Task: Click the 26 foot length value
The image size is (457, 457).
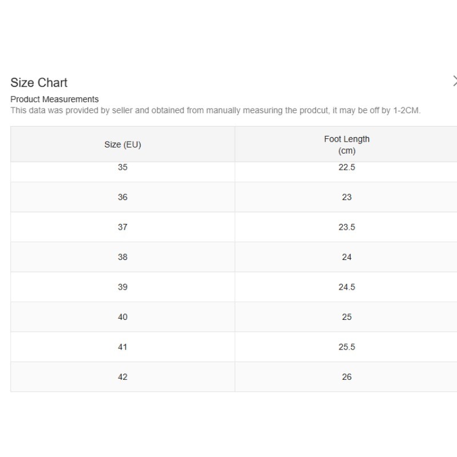Action: 347,377
